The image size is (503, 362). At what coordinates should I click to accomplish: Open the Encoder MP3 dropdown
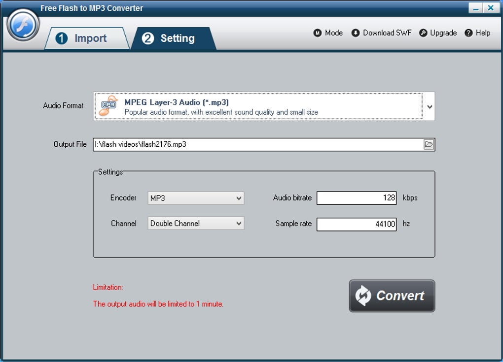coord(196,198)
